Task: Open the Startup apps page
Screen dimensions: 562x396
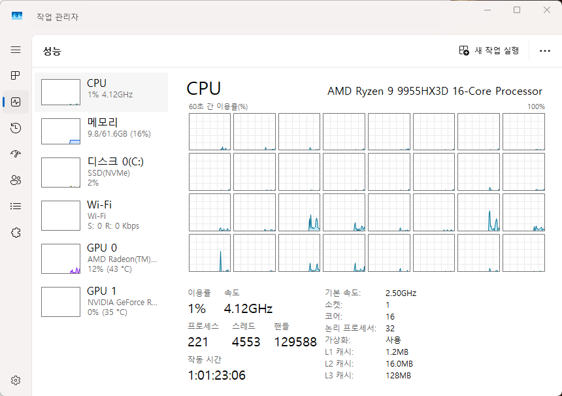Action: point(16,154)
